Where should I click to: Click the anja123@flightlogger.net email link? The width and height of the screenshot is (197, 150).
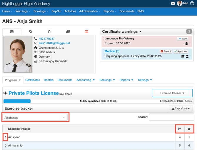point(54,43)
